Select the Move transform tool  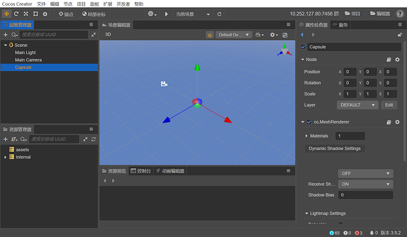6,14
